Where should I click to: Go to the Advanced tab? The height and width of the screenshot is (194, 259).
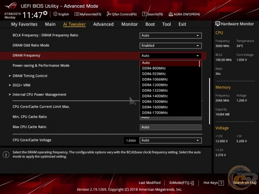tap(104, 24)
